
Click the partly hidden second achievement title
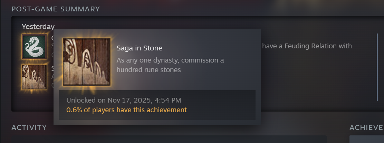pos(52,68)
